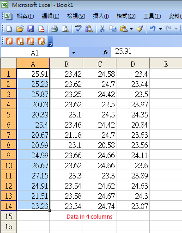
Task: Click cell C4 containing 22.5
Action: click(x=100, y=104)
